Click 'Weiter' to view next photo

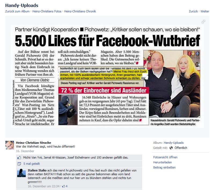click(x=205, y=11)
